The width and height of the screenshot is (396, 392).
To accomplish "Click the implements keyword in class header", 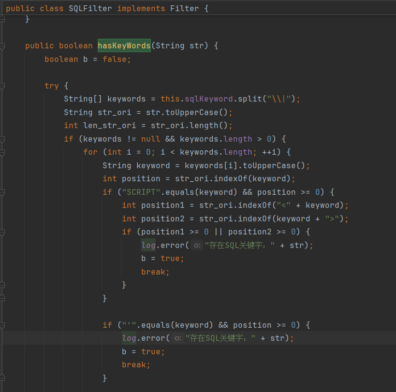I will click(141, 9).
